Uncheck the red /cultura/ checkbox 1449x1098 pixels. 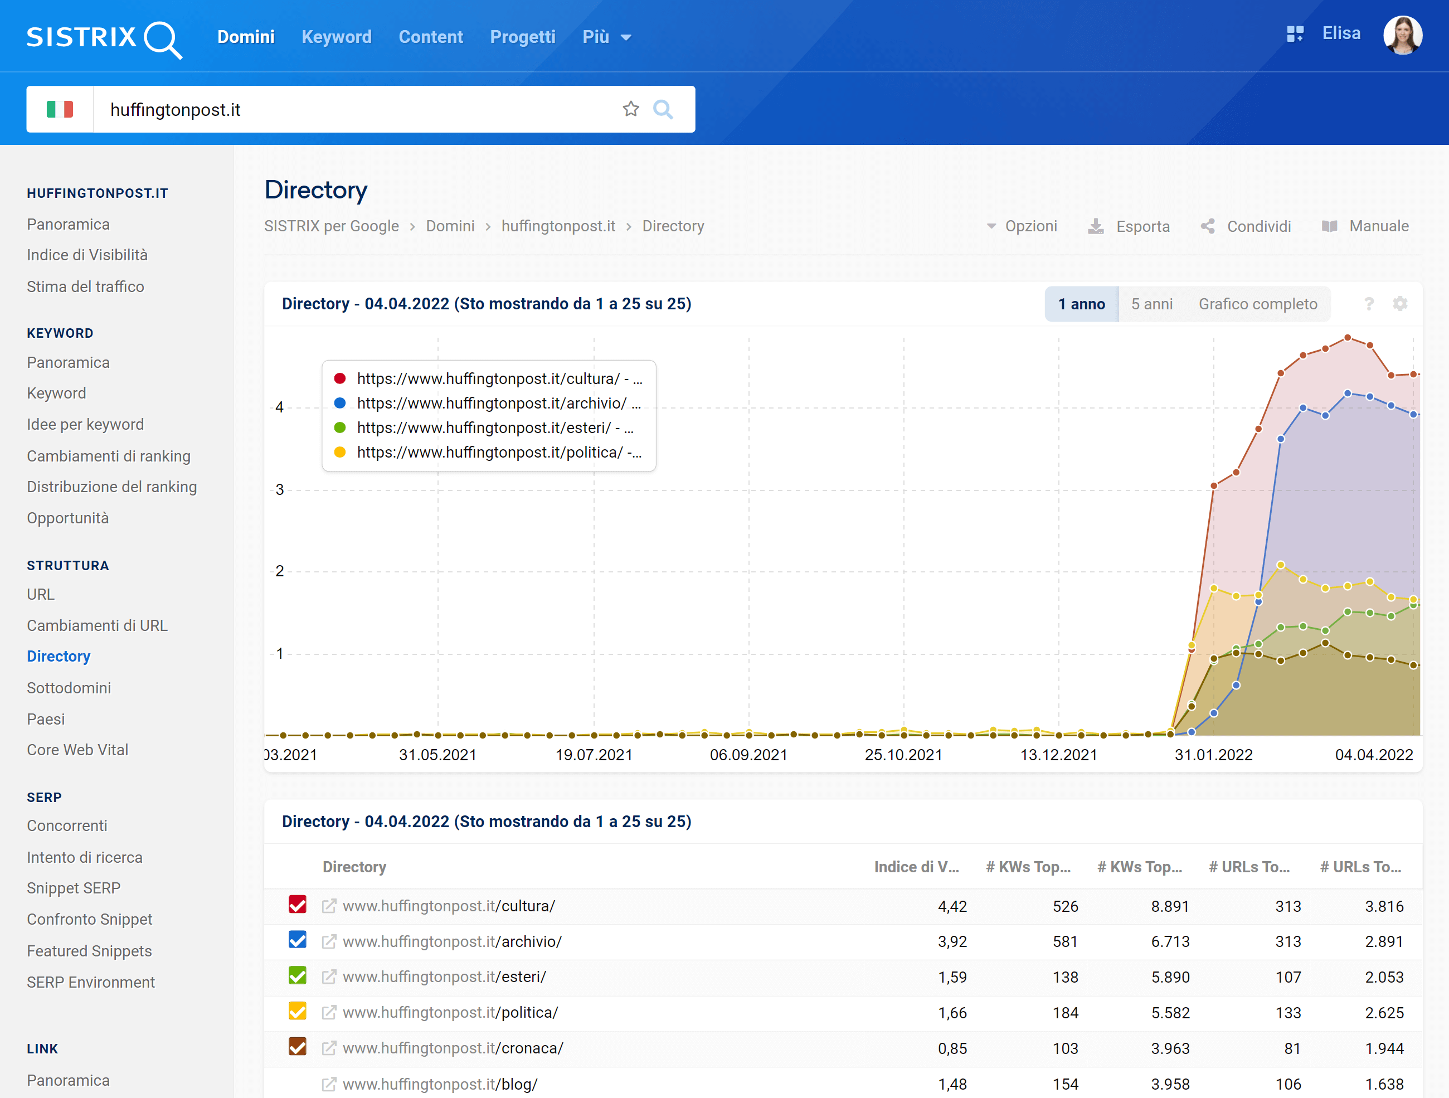(298, 905)
